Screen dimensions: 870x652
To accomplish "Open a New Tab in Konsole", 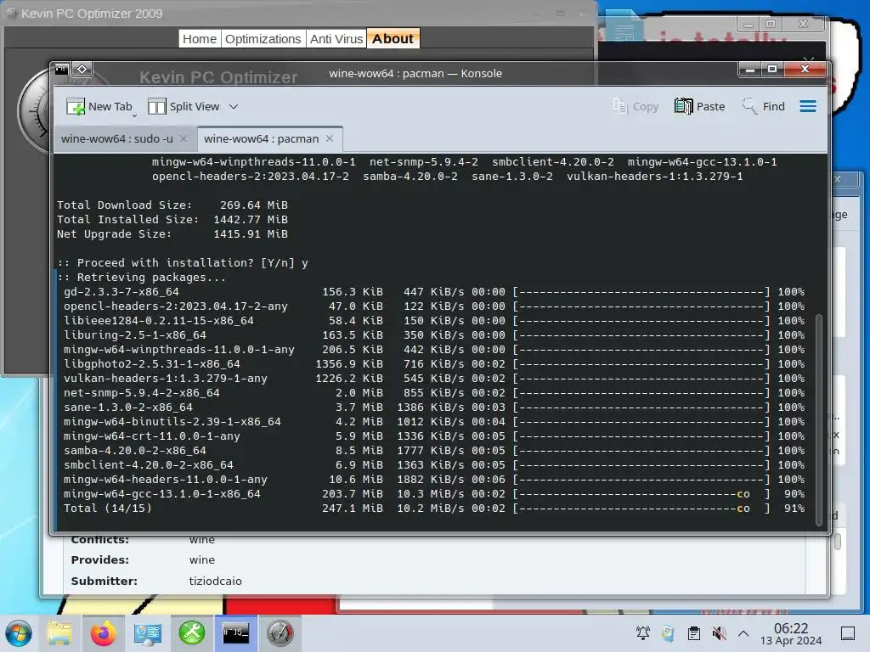I will (99, 106).
